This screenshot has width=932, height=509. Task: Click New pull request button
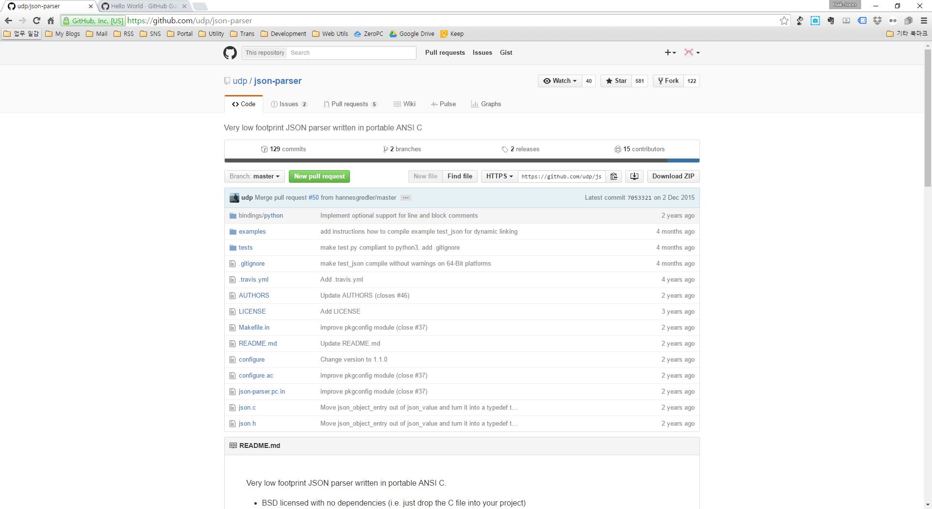[x=319, y=176]
